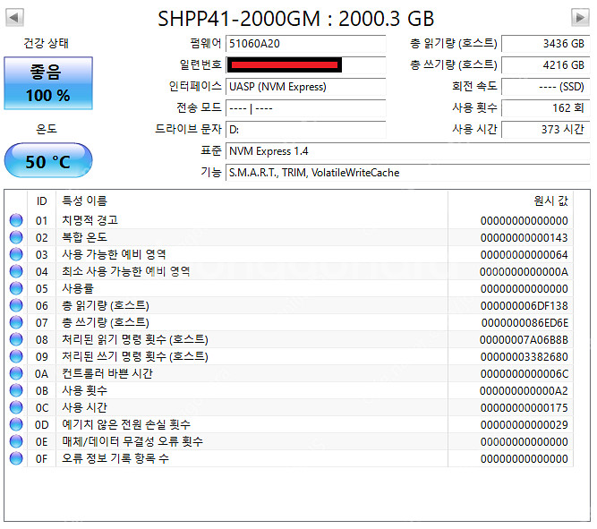The width and height of the screenshot is (597, 529).
Task: Select the 처리된 쓰기 명령 횟수 (호스트) attribute
Action: 135,356
